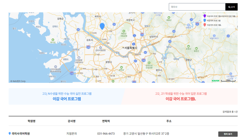244x138 pixels.
Task: Click the 강사명 column header
Action: click(x=72, y=121)
